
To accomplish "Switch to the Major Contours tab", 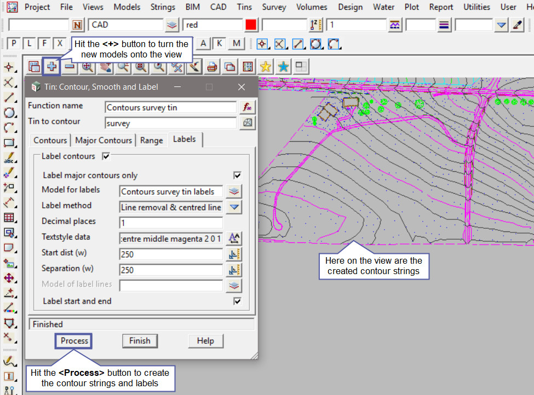I will point(104,140).
